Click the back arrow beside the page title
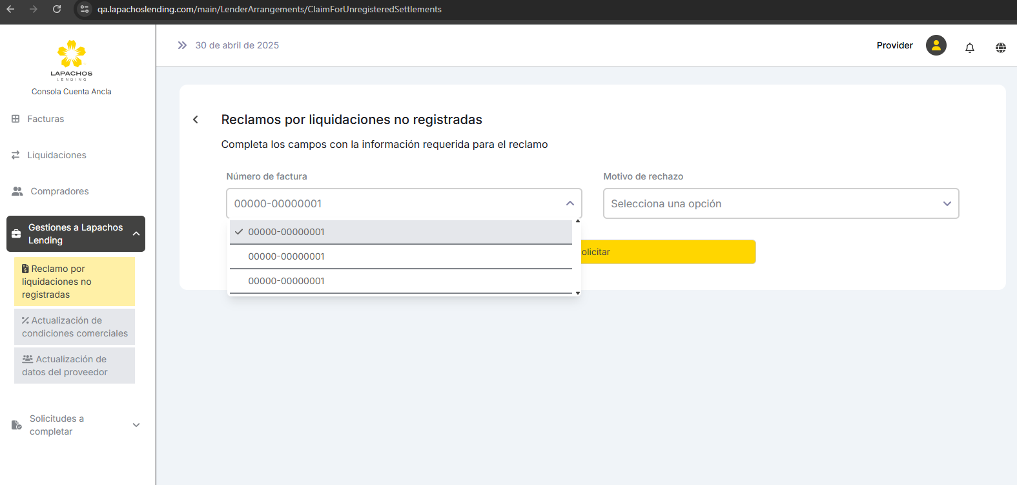The width and height of the screenshot is (1017, 485). tap(196, 119)
